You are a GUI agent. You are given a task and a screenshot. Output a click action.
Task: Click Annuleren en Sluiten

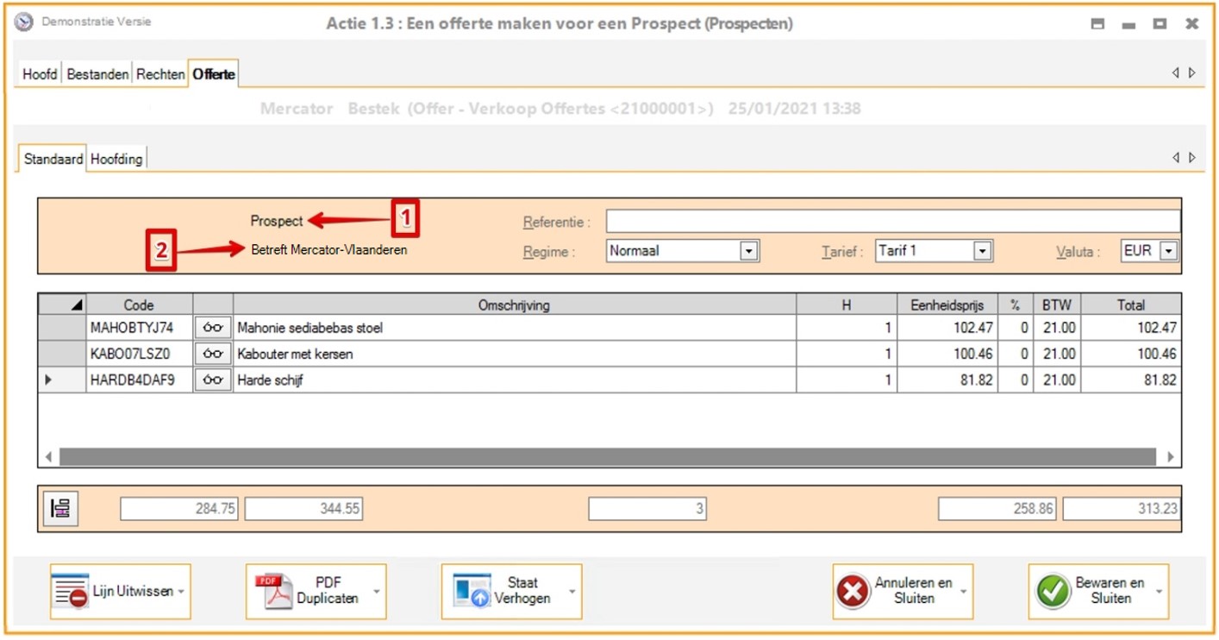pos(896,592)
